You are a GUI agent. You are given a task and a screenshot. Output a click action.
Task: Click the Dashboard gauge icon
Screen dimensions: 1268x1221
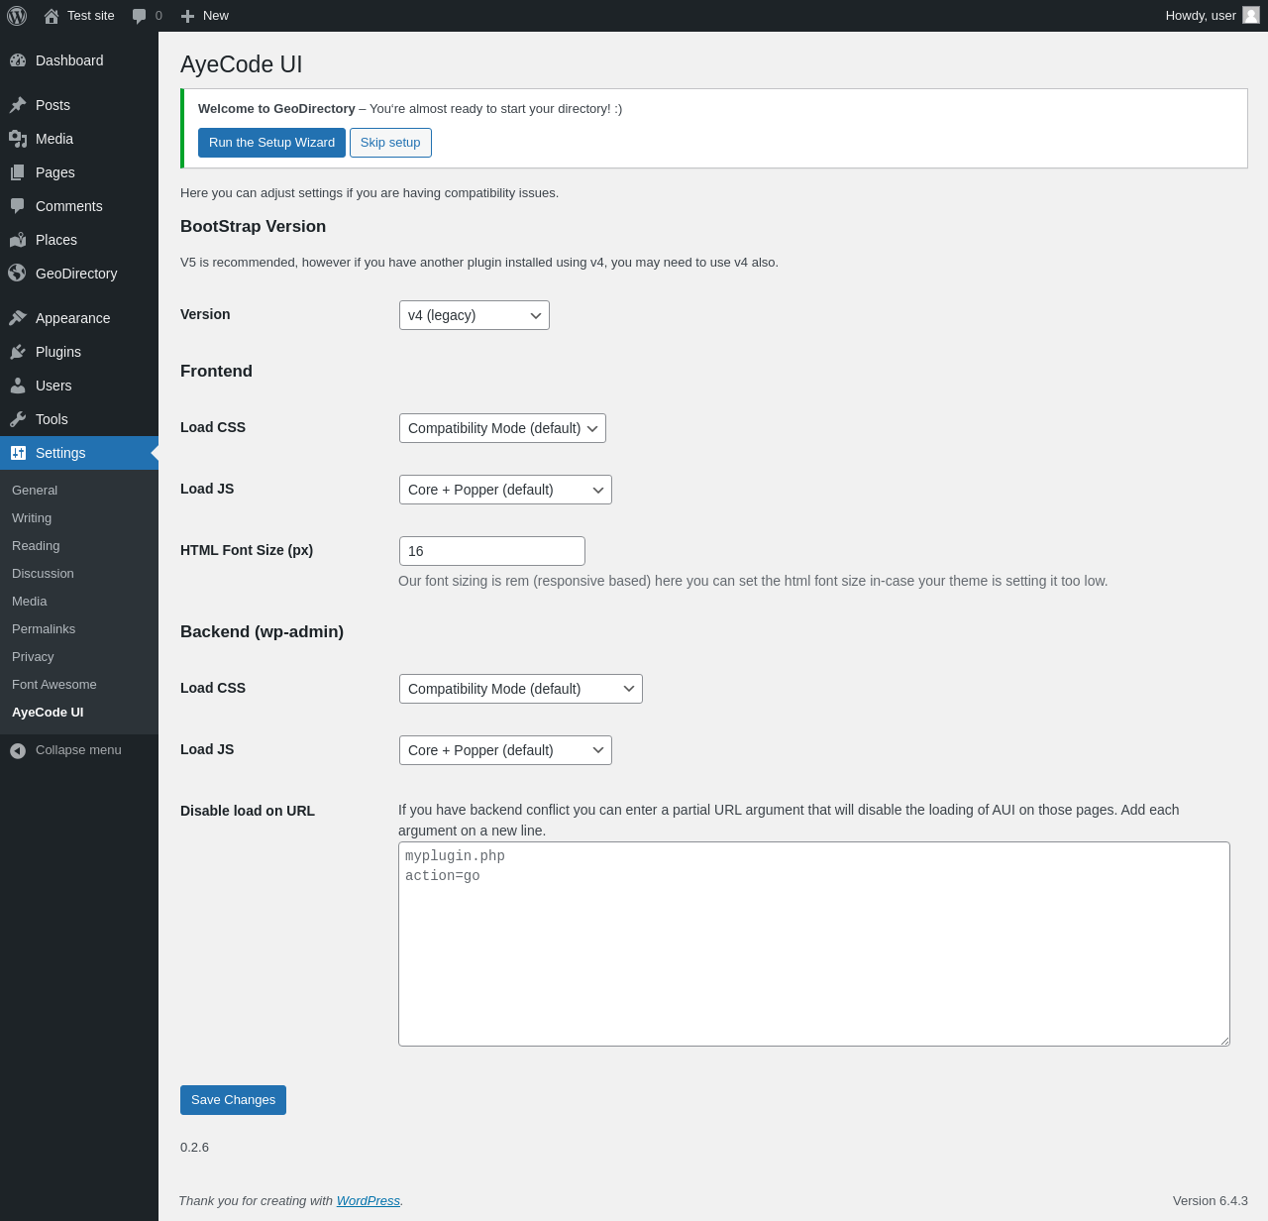pos(18,60)
